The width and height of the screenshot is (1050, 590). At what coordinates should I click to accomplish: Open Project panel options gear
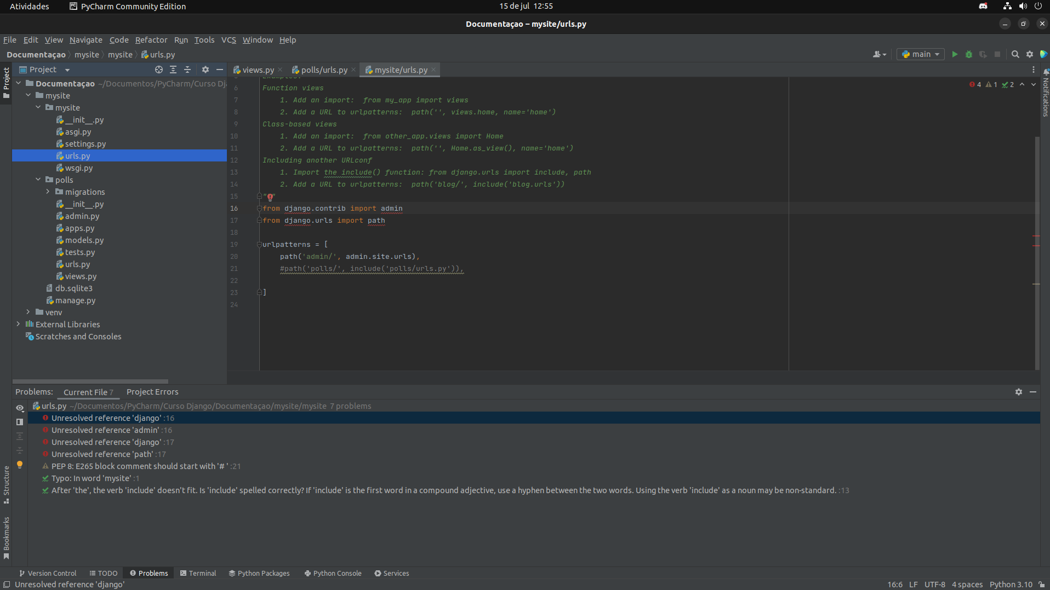[x=206, y=70]
